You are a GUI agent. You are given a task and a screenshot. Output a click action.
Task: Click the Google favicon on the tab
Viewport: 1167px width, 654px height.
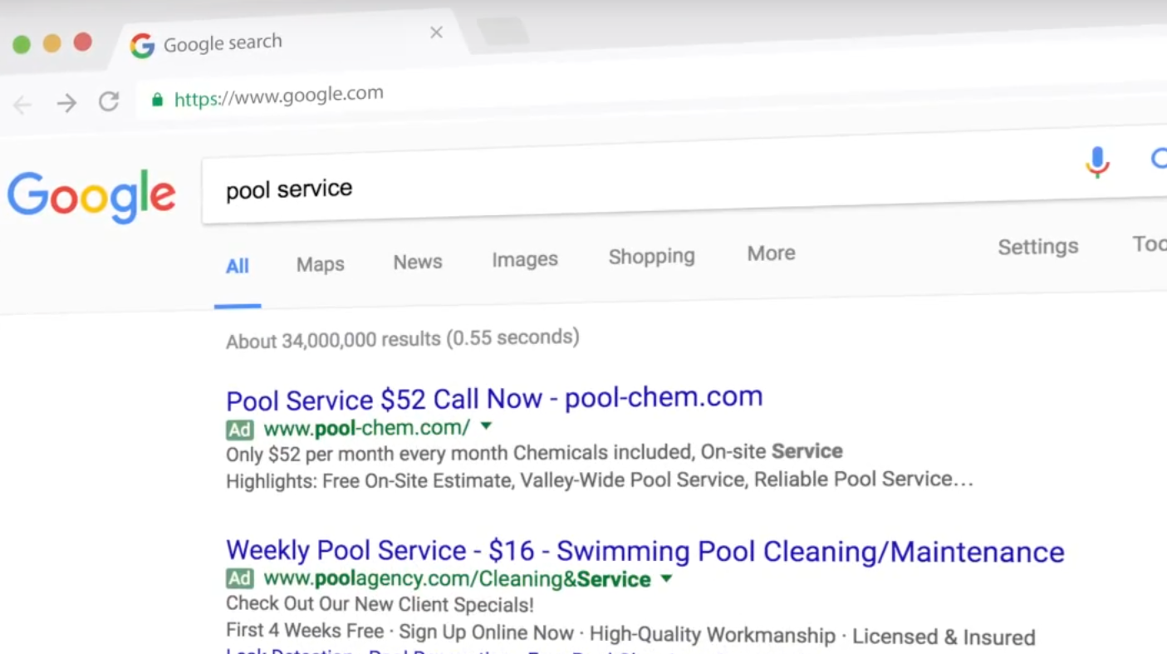[142, 46]
